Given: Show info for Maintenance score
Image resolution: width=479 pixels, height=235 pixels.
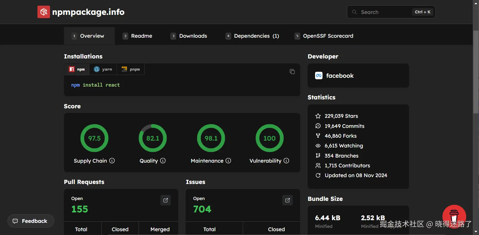Looking at the screenshot, I should point(228,161).
